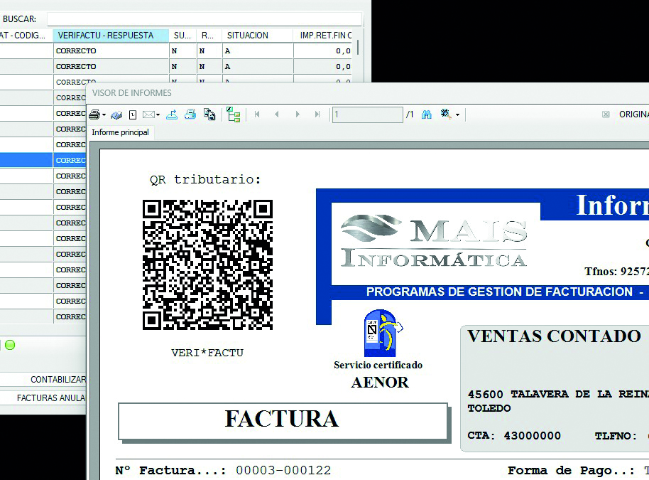Click the binoculars search icon
649x480 pixels.
click(x=427, y=114)
